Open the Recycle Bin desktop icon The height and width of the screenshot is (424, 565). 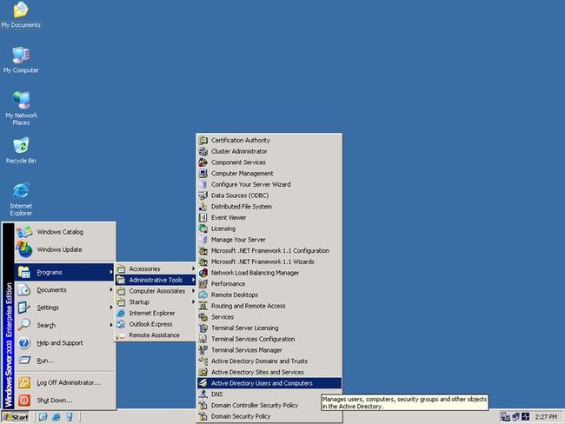pyautogui.click(x=21, y=150)
